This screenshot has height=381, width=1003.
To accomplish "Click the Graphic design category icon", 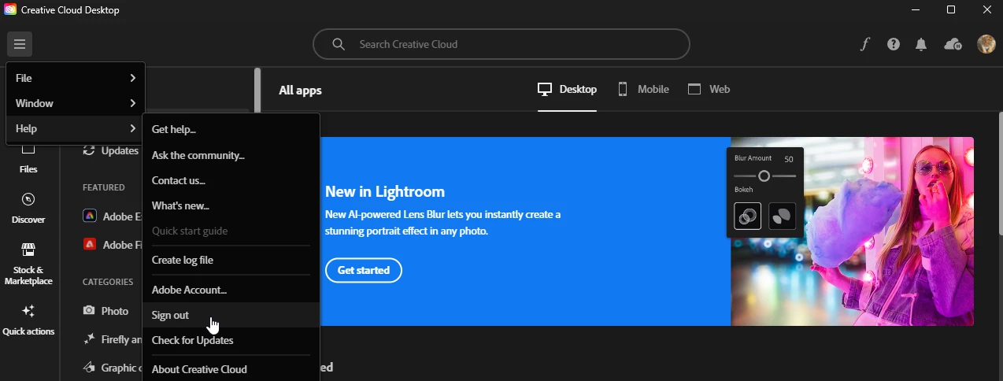I will click(90, 368).
